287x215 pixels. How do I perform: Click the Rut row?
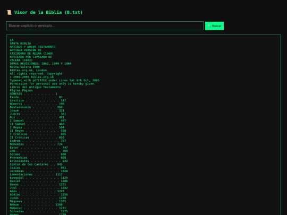37,117
